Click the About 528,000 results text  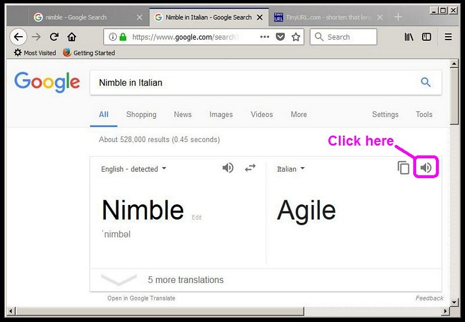[x=159, y=139]
